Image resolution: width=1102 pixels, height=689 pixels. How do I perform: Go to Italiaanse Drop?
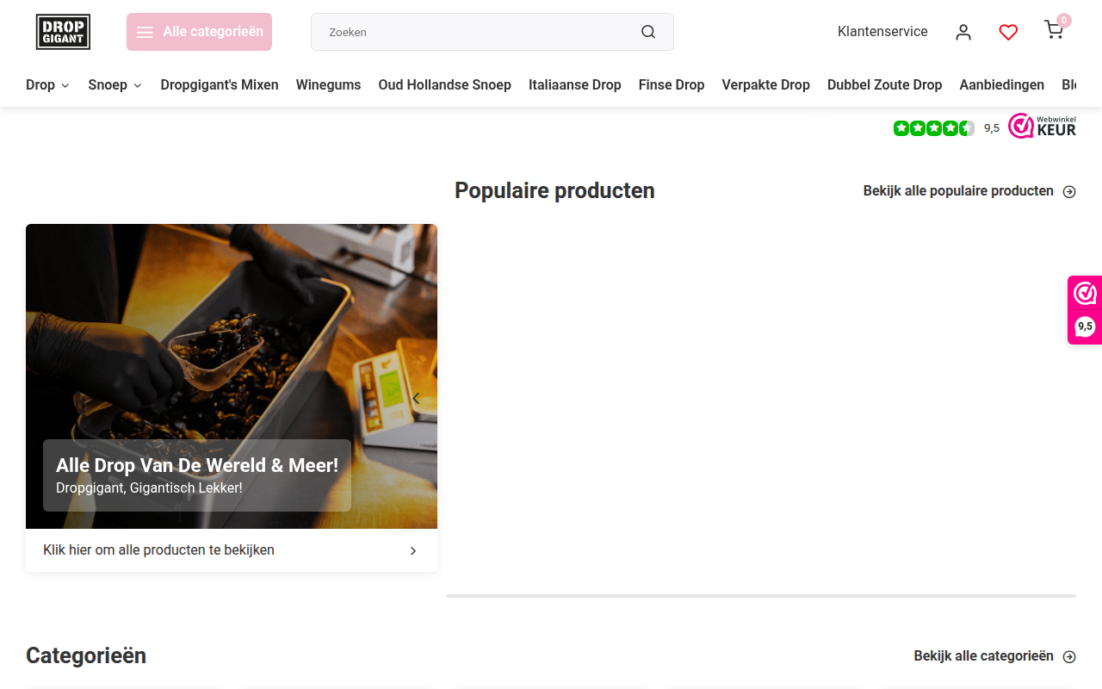[x=575, y=84]
